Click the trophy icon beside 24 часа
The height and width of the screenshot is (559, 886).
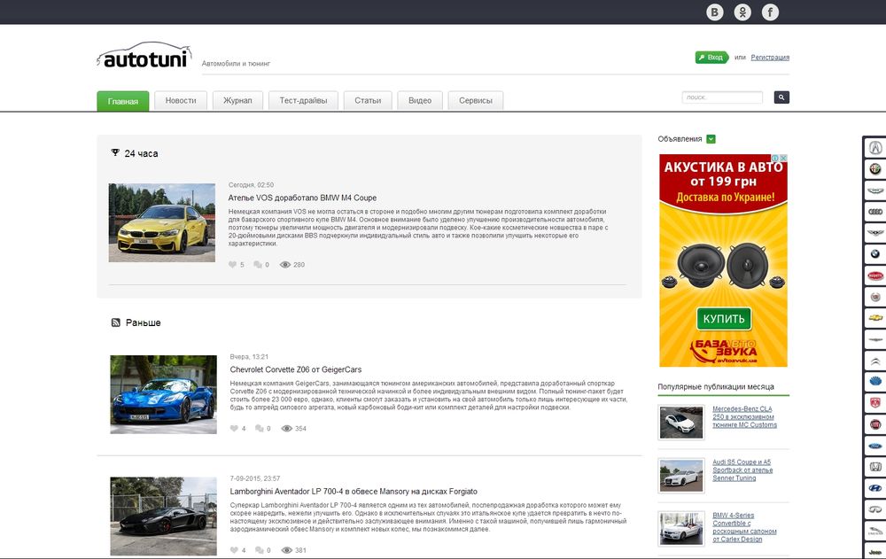[x=115, y=152]
